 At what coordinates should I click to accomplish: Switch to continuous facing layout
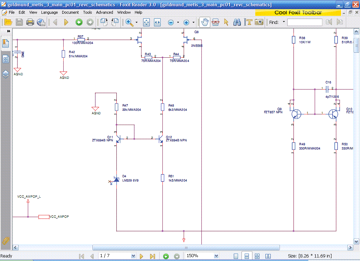(x=257, y=256)
